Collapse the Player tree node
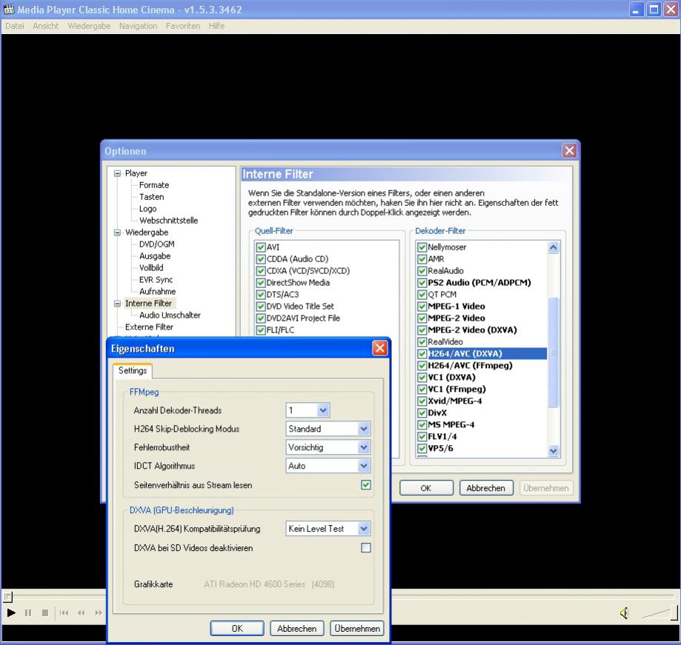 pyautogui.click(x=117, y=173)
